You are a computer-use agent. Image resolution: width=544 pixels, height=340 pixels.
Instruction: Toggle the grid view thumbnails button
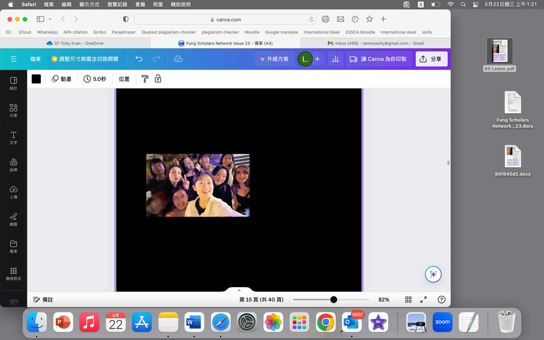408,300
